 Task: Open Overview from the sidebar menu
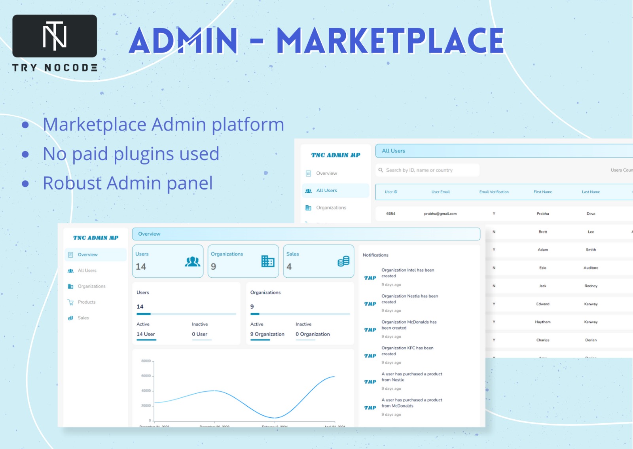click(87, 254)
